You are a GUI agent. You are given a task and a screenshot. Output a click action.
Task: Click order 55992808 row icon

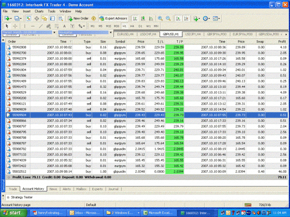point(8,47)
